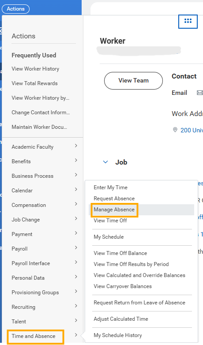Select View Total Rewards
Screen dimensions: 203x345
click(x=34, y=83)
